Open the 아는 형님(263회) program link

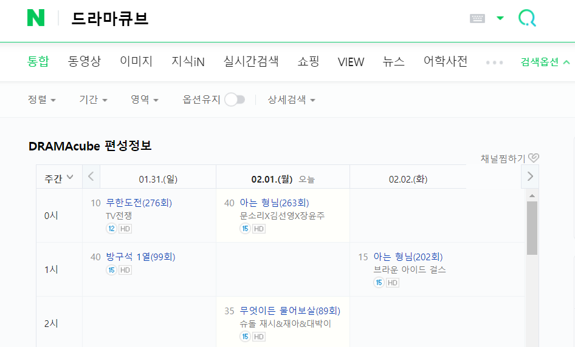274,203
